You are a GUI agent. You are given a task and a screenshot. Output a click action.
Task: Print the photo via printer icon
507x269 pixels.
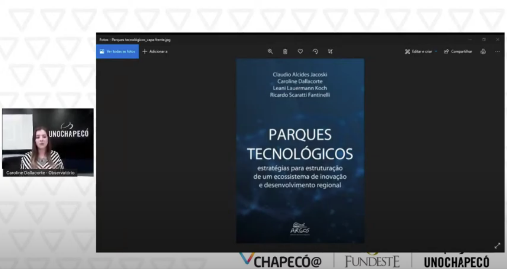pos(483,51)
